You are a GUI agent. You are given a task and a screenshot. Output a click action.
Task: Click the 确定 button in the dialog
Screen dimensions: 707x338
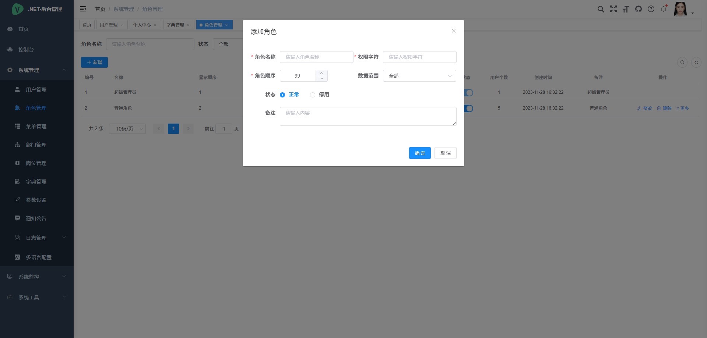point(420,153)
